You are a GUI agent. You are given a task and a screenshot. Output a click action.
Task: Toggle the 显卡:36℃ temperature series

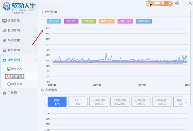(x=71, y=21)
